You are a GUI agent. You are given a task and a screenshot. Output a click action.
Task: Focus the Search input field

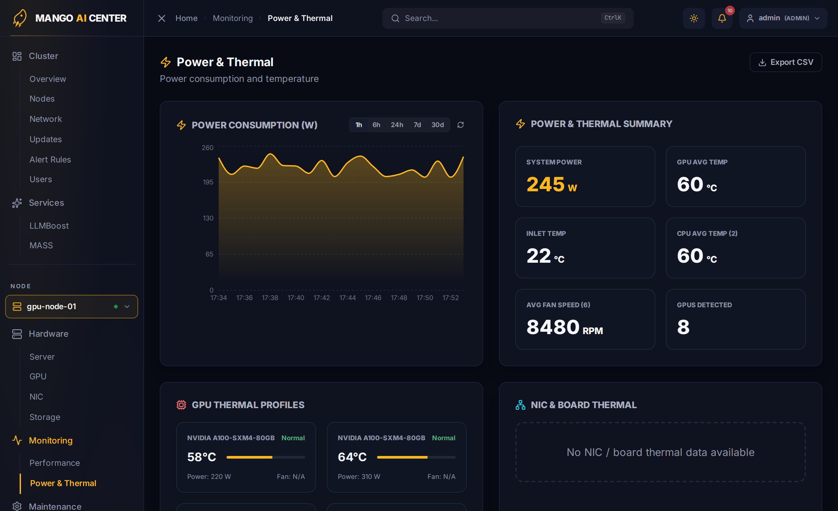pyautogui.click(x=508, y=18)
